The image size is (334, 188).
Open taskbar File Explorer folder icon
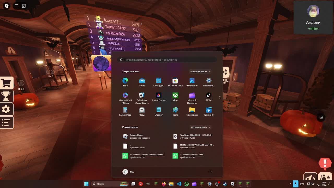(171, 184)
